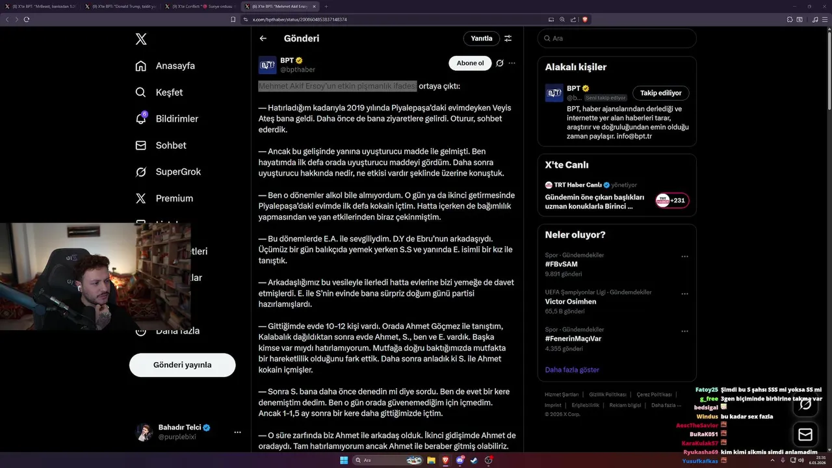
Task: Open the Windows Start button
Action: point(343,460)
